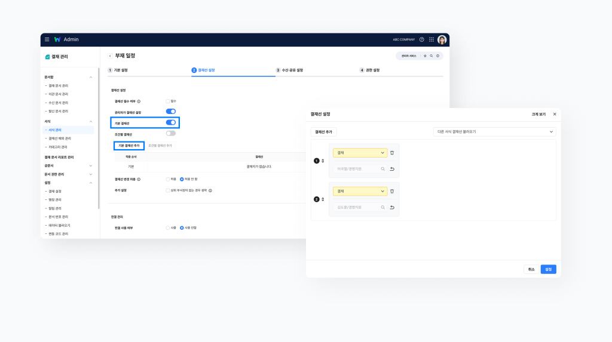This screenshot has width=612, height=342.
Task: Delete the first approval line step
Action: (x=392, y=153)
